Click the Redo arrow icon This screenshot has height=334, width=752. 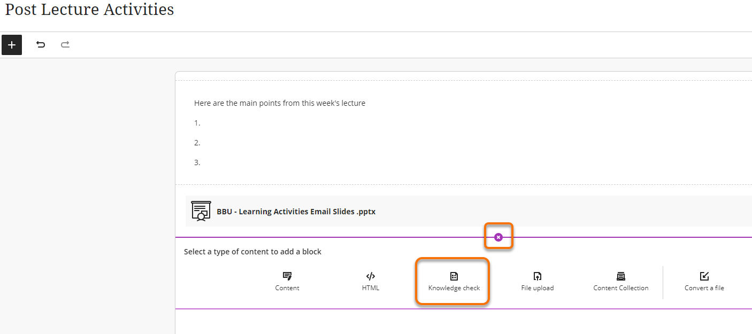point(65,45)
